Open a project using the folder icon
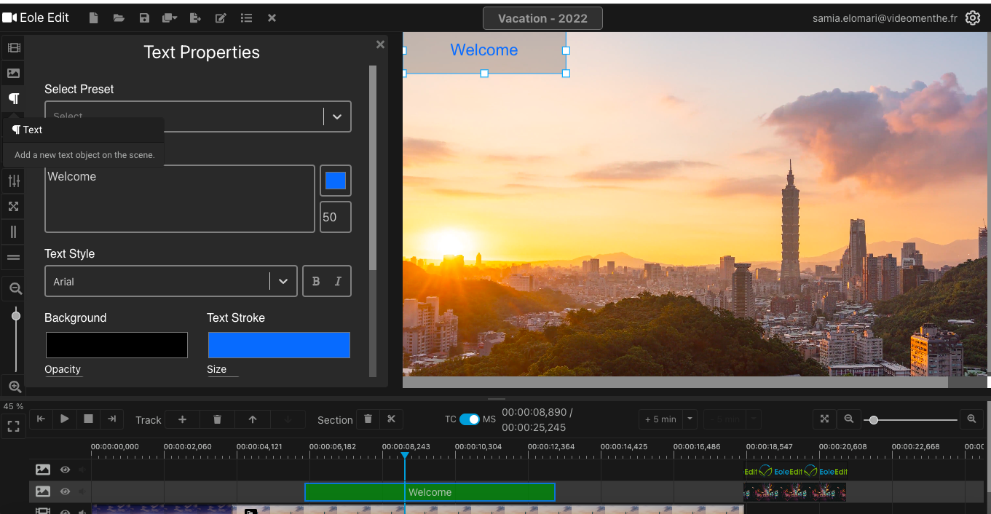This screenshot has height=514, width=991. 119,18
